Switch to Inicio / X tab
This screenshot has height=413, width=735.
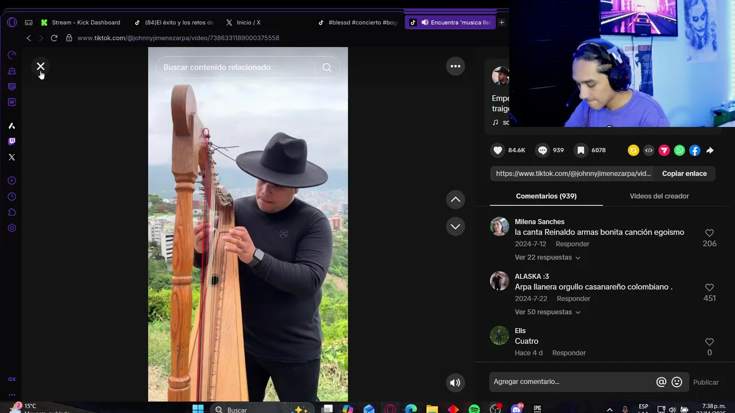(243, 22)
